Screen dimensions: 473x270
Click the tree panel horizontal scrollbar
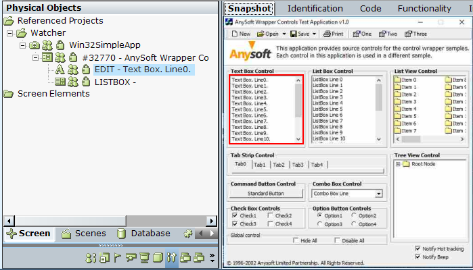[x=102, y=221]
